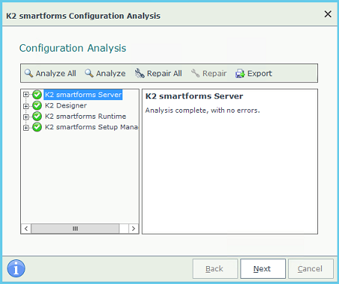The height and width of the screenshot is (284, 339).
Task: Click the Back button
Action: coord(215,268)
